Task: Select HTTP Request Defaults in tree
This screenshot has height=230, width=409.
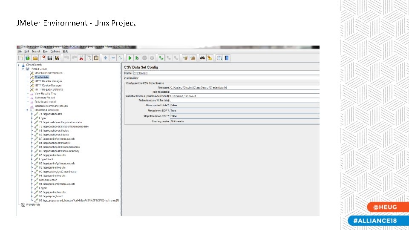Action: coord(49,89)
